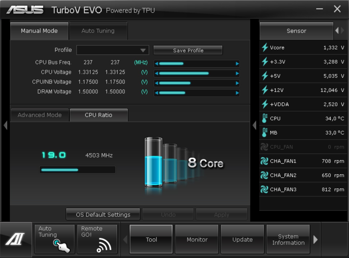Click the Vcore lightning bolt icon
Image resolution: width=349 pixels, height=258 pixels.
[265, 47]
